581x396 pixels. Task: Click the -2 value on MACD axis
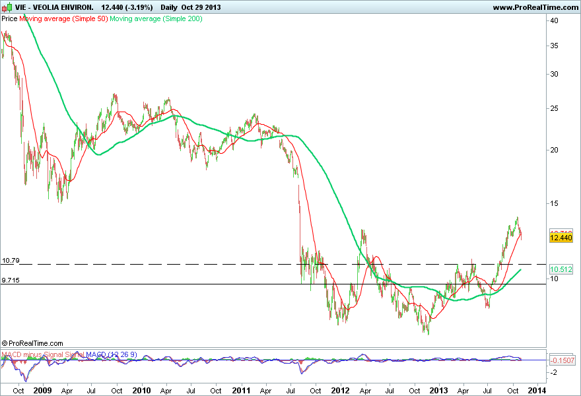click(553, 373)
